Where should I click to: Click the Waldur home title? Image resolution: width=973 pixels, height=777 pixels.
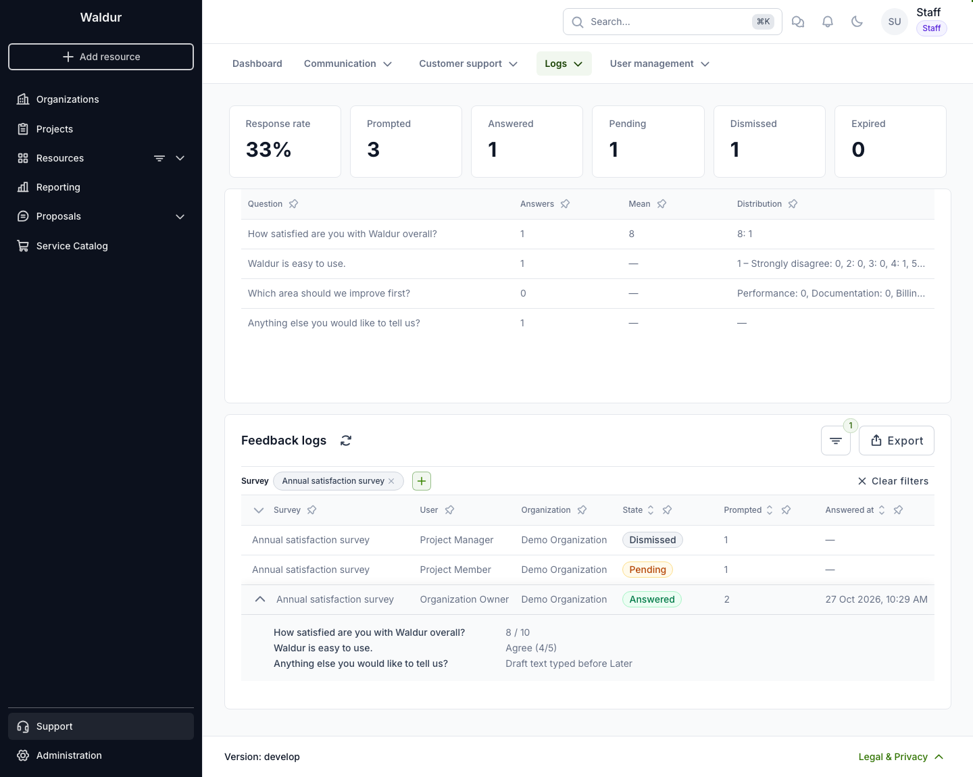point(101,18)
